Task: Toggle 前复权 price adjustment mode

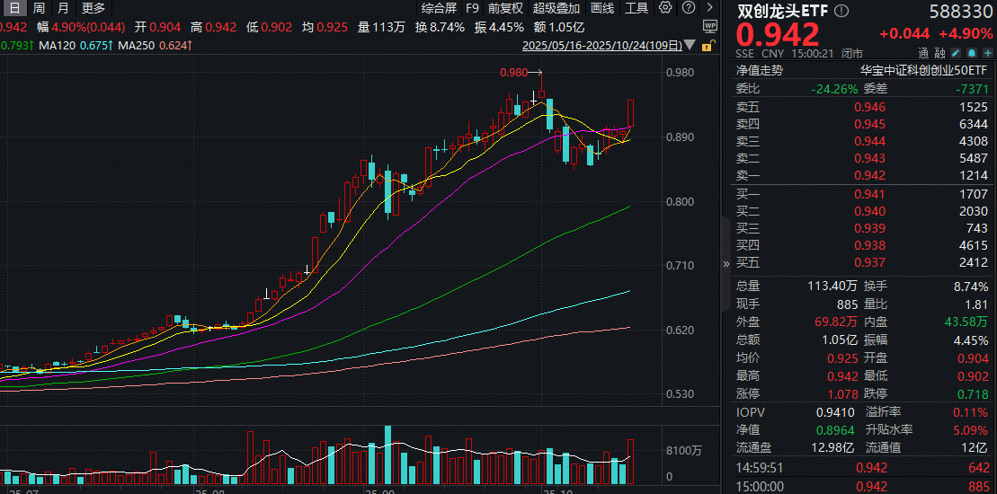Action: point(505,8)
